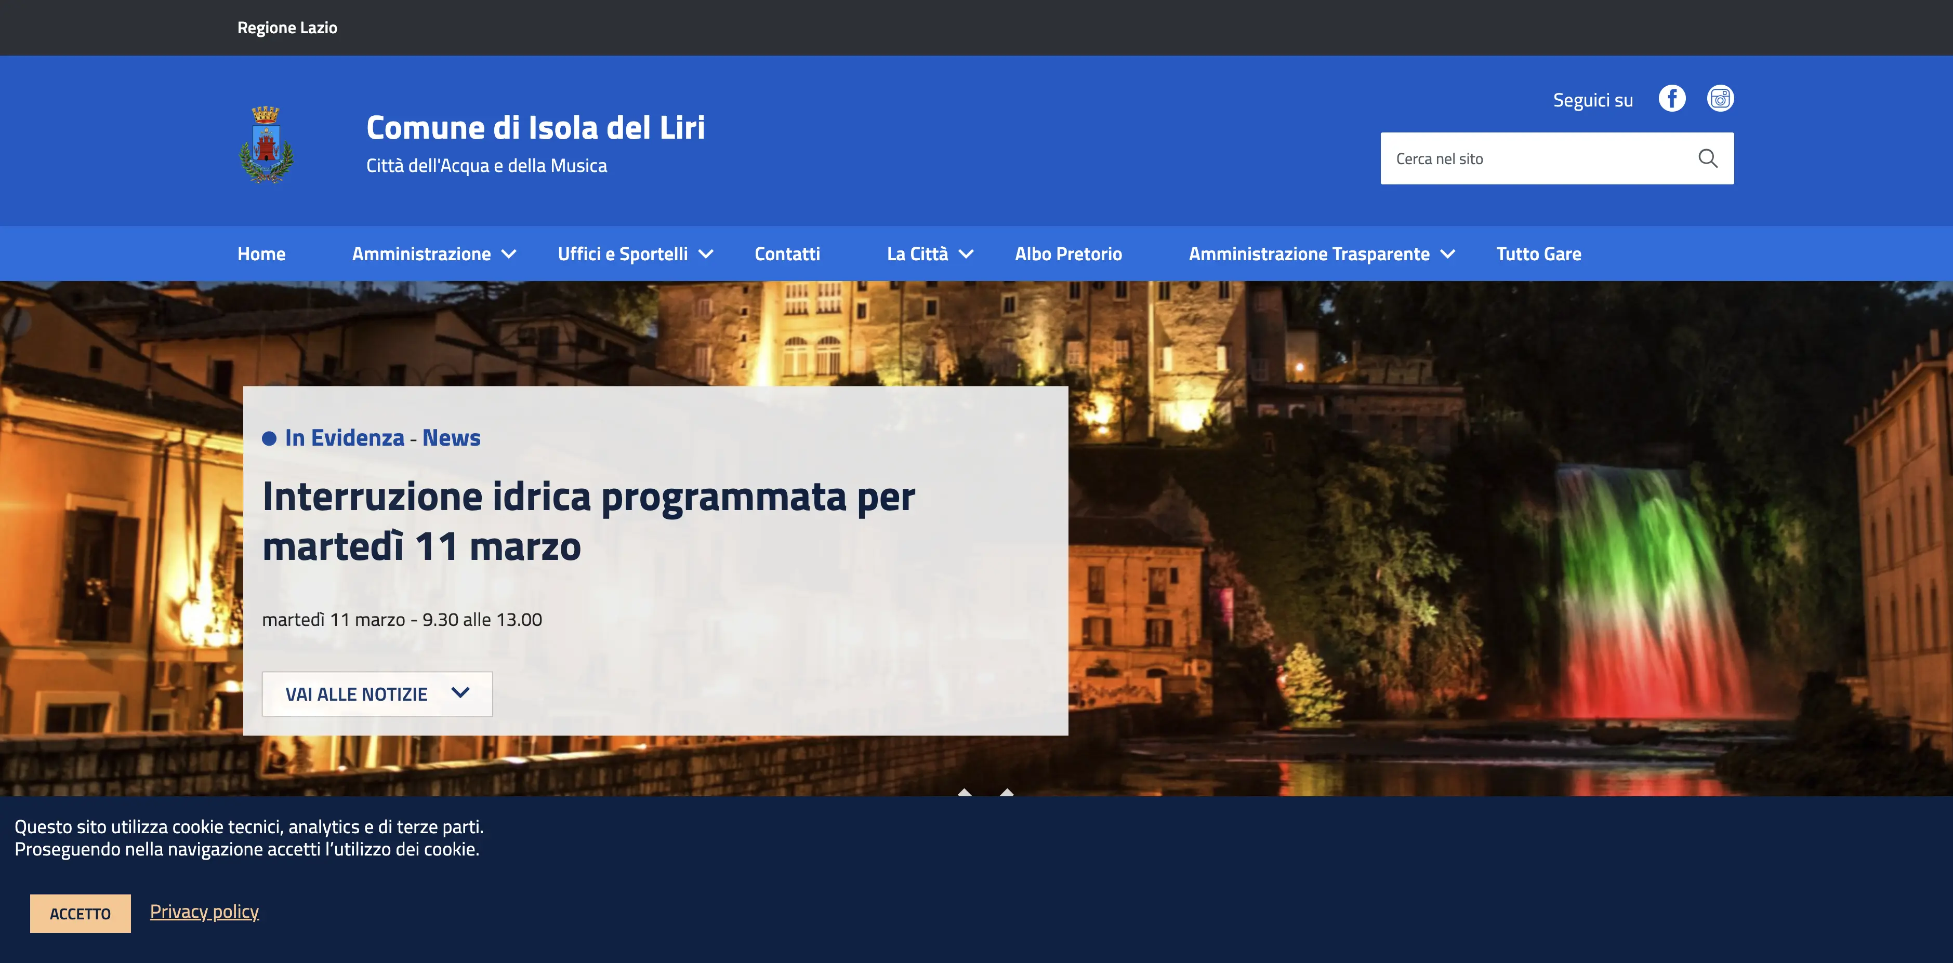Open Albo Pretorio page
This screenshot has height=963, width=1953.
tap(1068, 254)
